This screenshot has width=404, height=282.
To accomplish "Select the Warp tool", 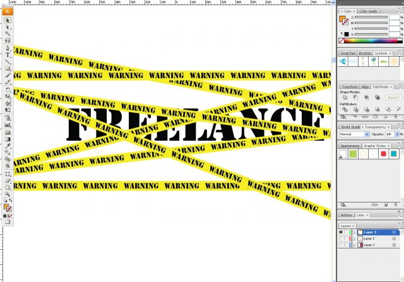I will (x=8, y=103).
